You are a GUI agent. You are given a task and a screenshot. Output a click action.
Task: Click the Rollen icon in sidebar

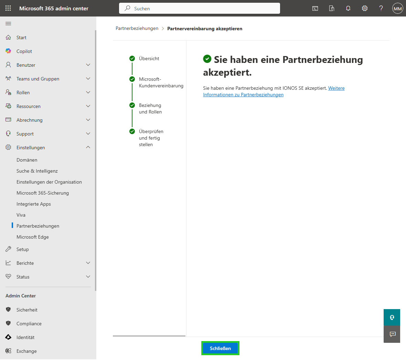[8, 92]
